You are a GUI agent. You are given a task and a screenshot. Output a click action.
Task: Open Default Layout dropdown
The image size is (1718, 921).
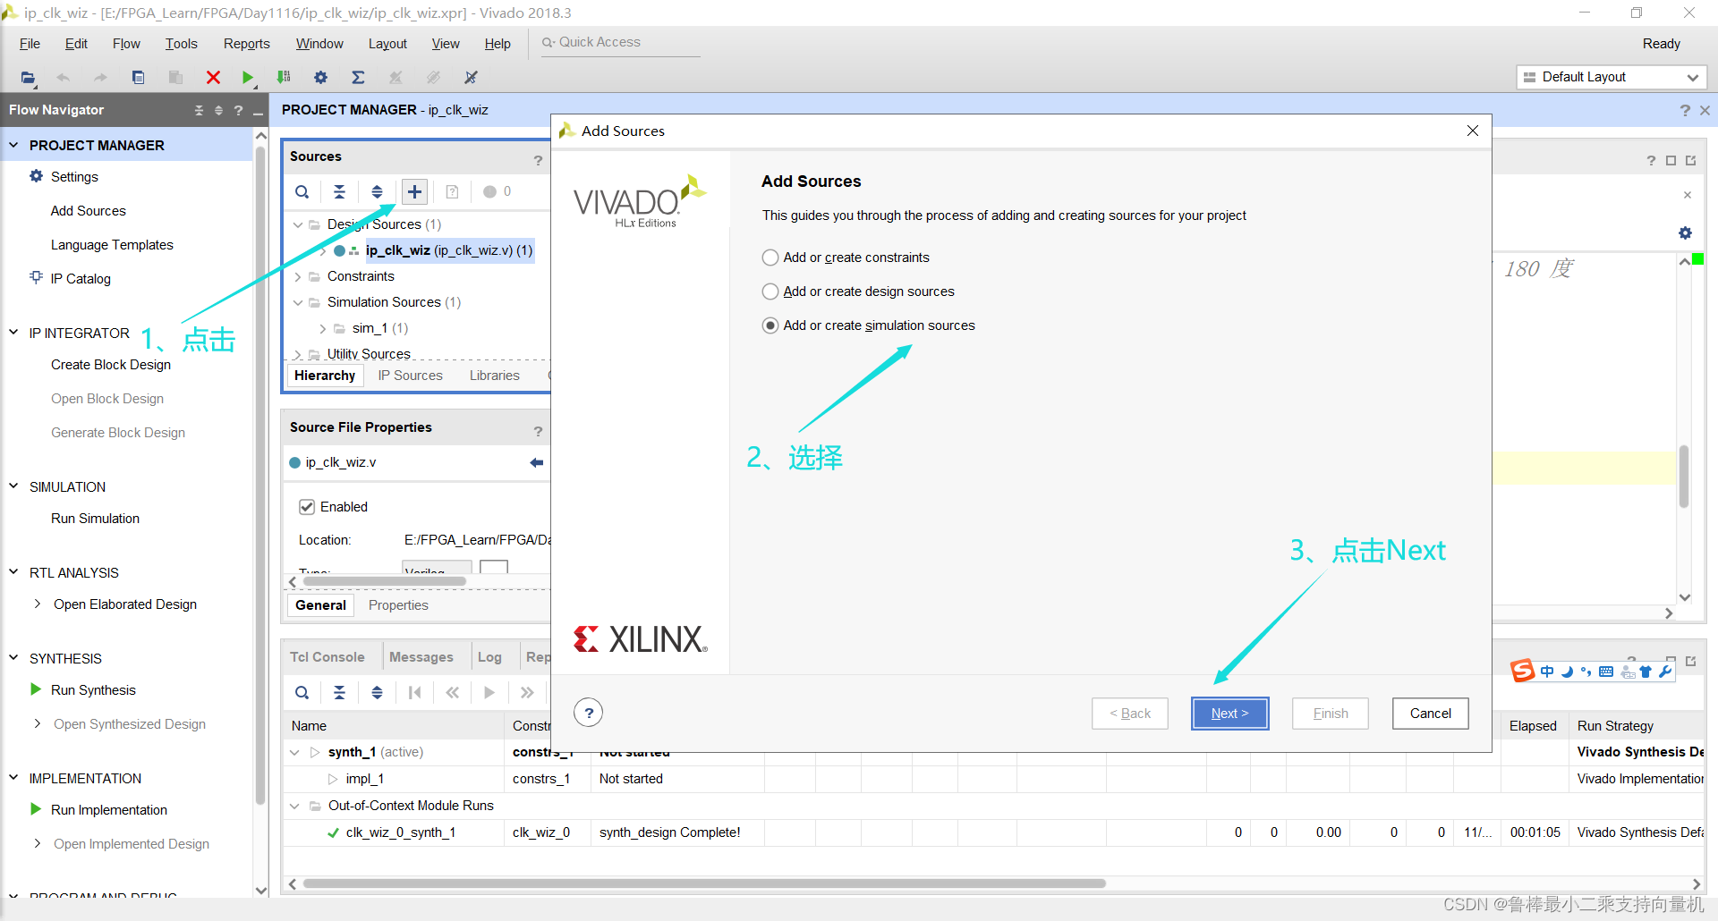coord(1612,77)
